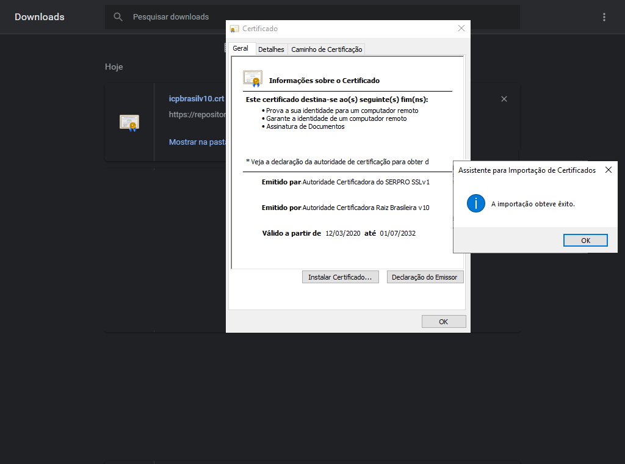Click the Mostrar na pasta link
Screen dimensions: 625x464
tap(197, 142)
